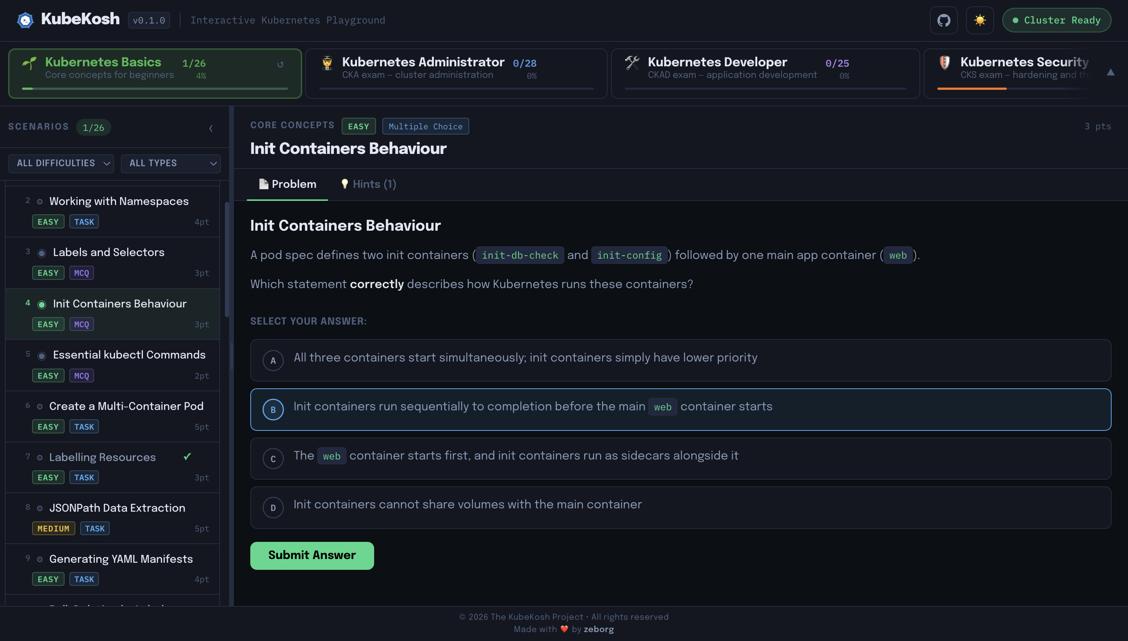Screen dimensions: 1128x641
Task: Click gear icon beside Working with Namespaces
Action: [x=40, y=202]
